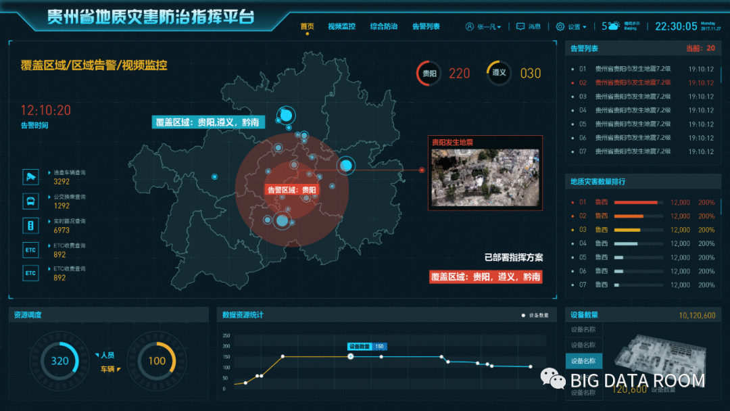Switch to the 首页 tab
Image resolution: width=730 pixels, height=411 pixels.
point(307,26)
